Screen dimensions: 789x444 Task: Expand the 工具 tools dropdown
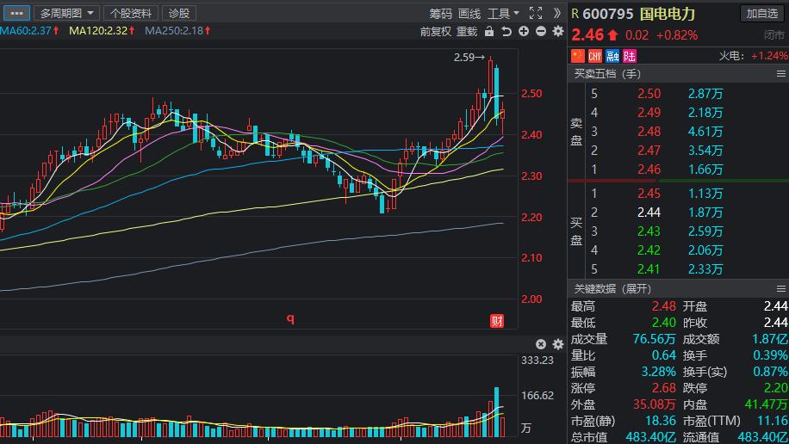pyautogui.click(x=503, y=14)
